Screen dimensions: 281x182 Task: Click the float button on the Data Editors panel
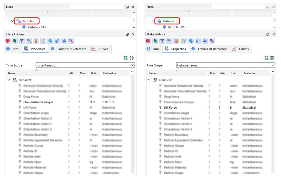127,34
